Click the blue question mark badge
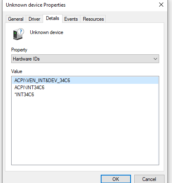172x183 pixels. 21,32
